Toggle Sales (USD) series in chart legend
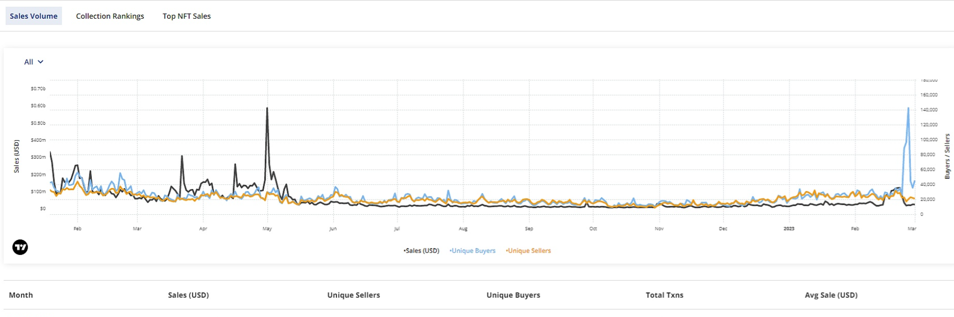This screenshot has height=317, width=954. coord(422,251)
